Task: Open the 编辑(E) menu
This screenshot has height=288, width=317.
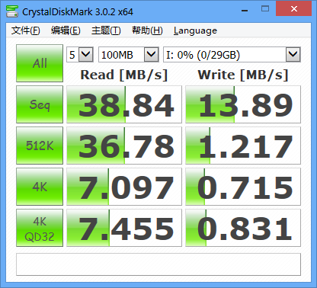Action: 66,30
